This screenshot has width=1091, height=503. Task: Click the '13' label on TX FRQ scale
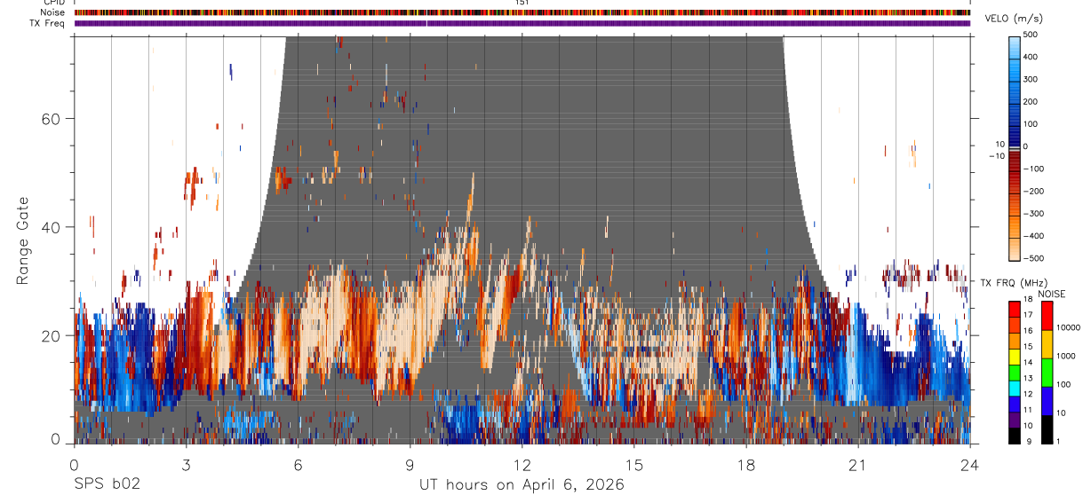tap(1028, 378)
